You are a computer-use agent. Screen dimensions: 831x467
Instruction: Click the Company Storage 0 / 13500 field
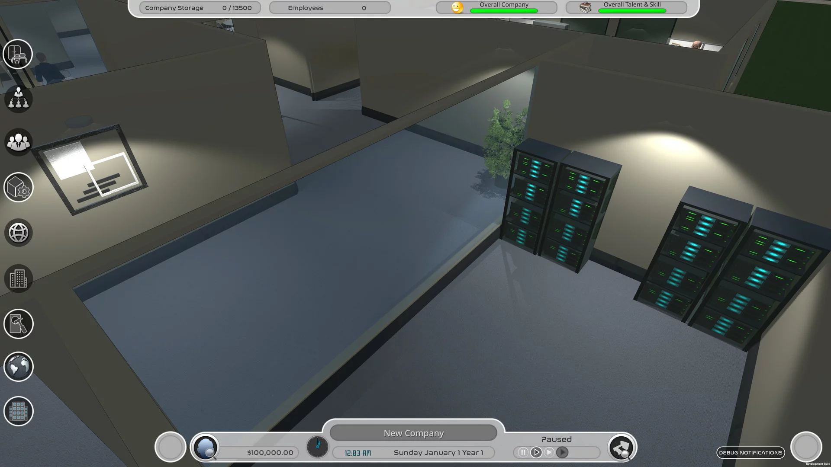(x=200, y=8)
